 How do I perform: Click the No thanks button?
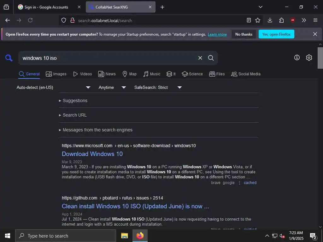pyautogui.click(x=244, y=34)
